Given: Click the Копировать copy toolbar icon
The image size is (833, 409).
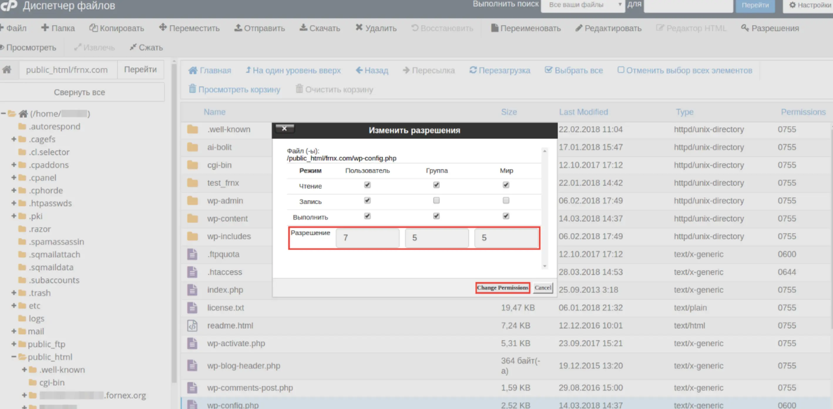Looking at the screenshot, I should 93,28.
